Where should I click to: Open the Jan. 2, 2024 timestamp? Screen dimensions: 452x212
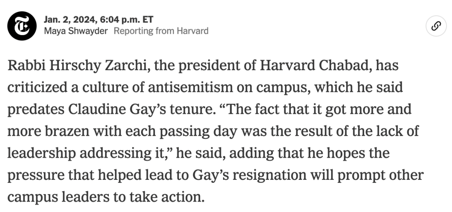[x=99, y=20]
